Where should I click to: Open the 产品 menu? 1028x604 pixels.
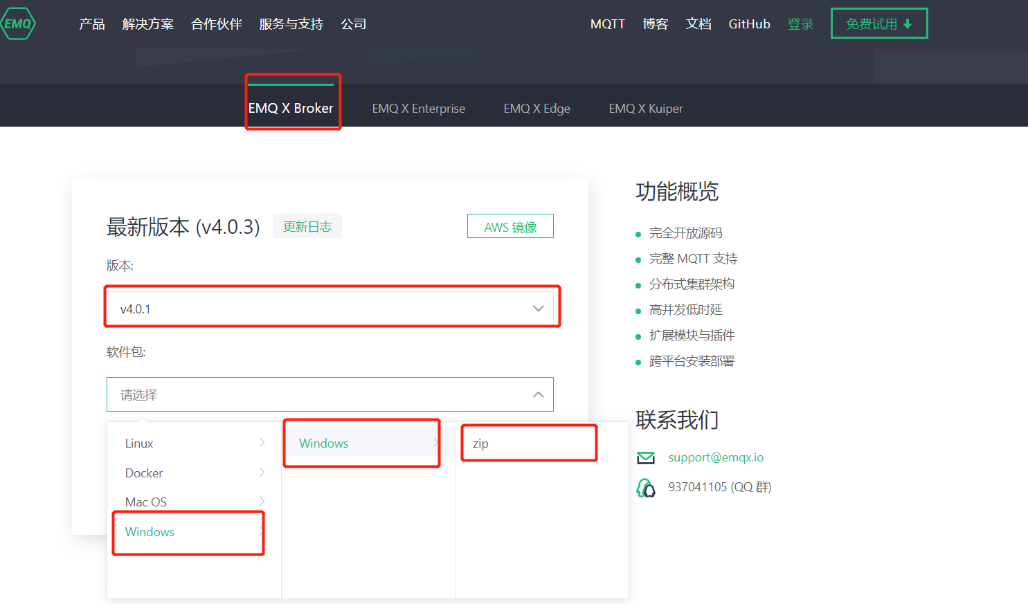[92, 24]
